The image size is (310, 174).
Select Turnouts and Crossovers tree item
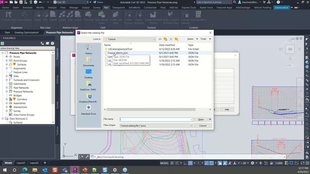point(26,80)
